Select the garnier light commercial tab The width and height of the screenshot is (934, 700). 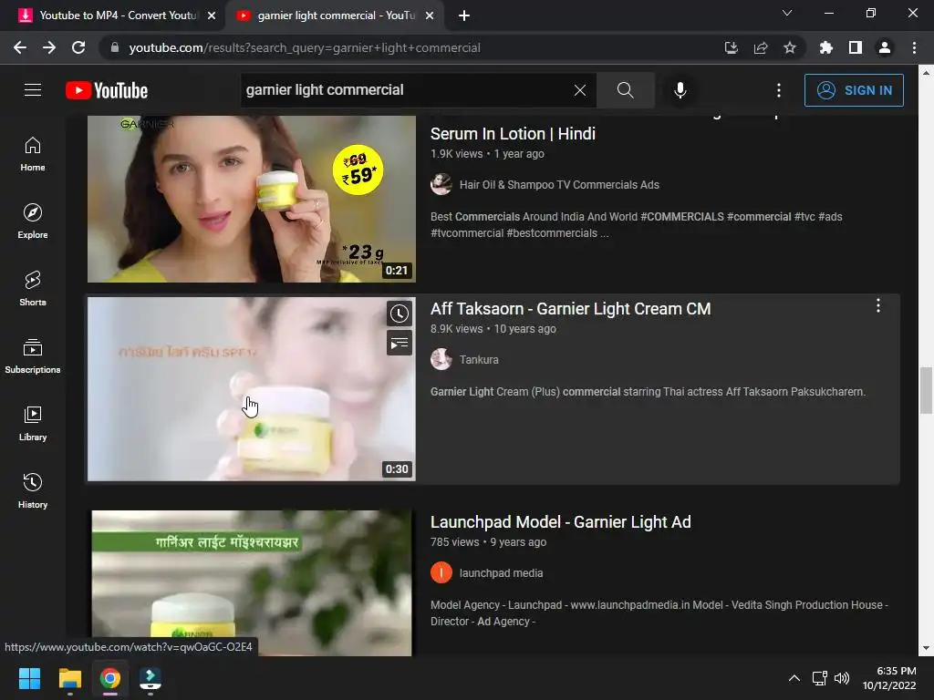[x=334, y=15]
